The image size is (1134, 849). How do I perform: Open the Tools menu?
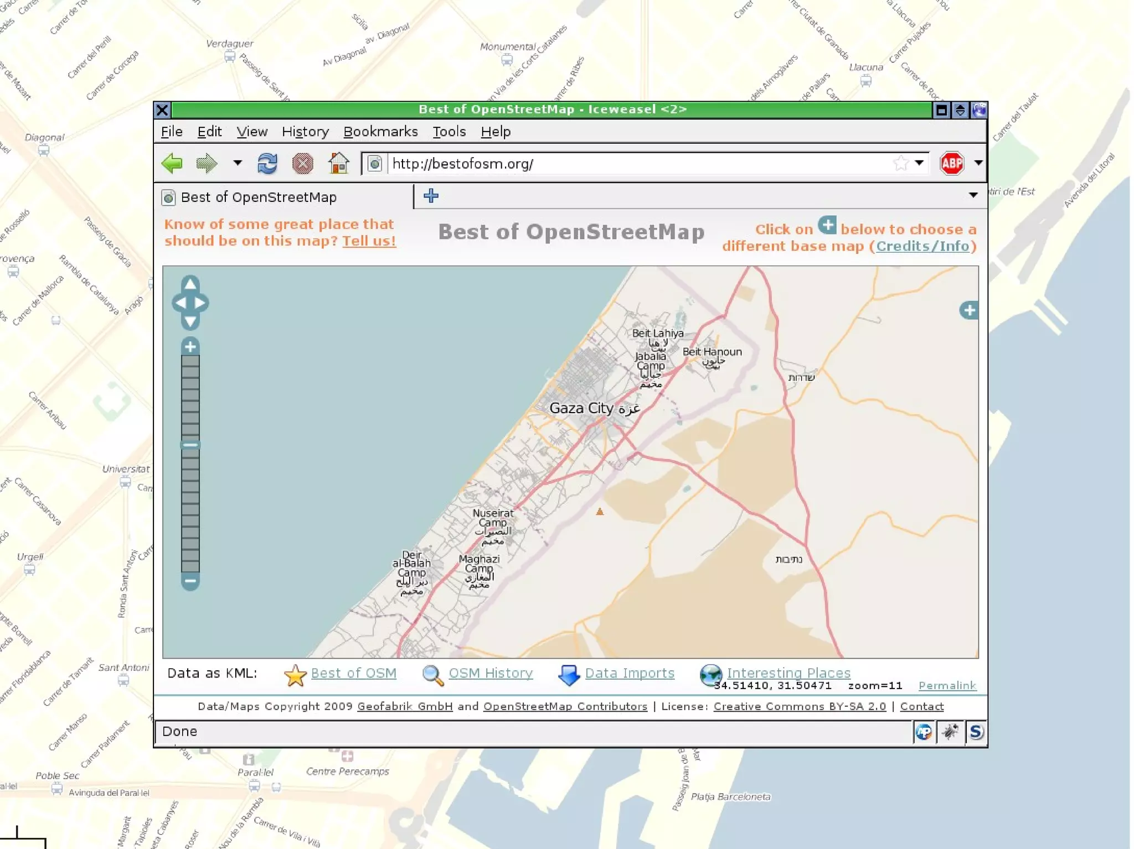449,132
